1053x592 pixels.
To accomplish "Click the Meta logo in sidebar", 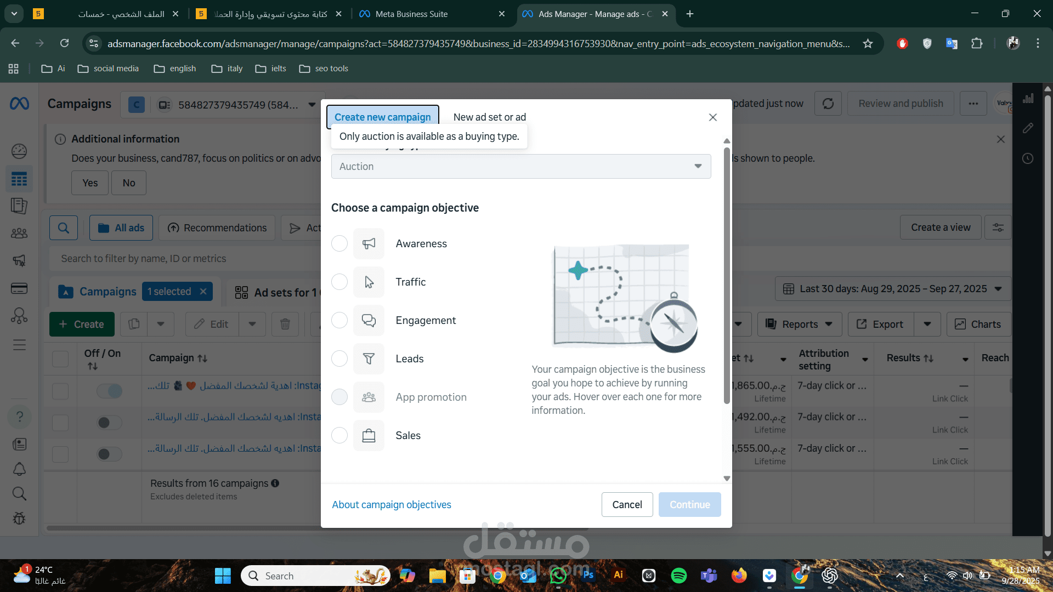I will pos(19,104).
